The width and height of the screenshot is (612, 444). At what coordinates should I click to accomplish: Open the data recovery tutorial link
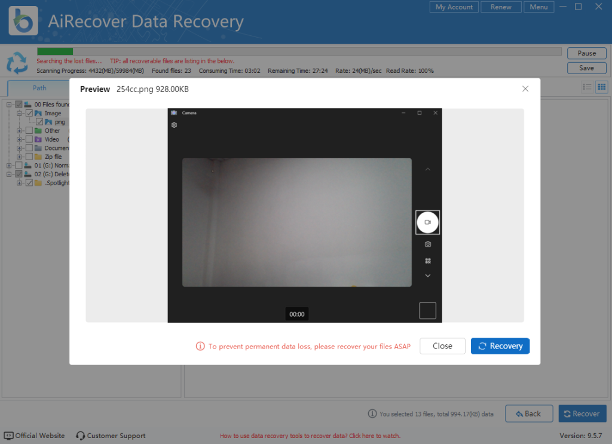click(311, 436)
